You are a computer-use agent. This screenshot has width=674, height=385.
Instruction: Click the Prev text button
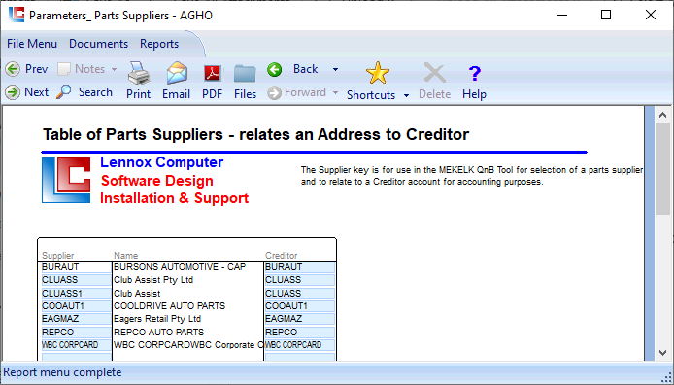tap(37, 69)
